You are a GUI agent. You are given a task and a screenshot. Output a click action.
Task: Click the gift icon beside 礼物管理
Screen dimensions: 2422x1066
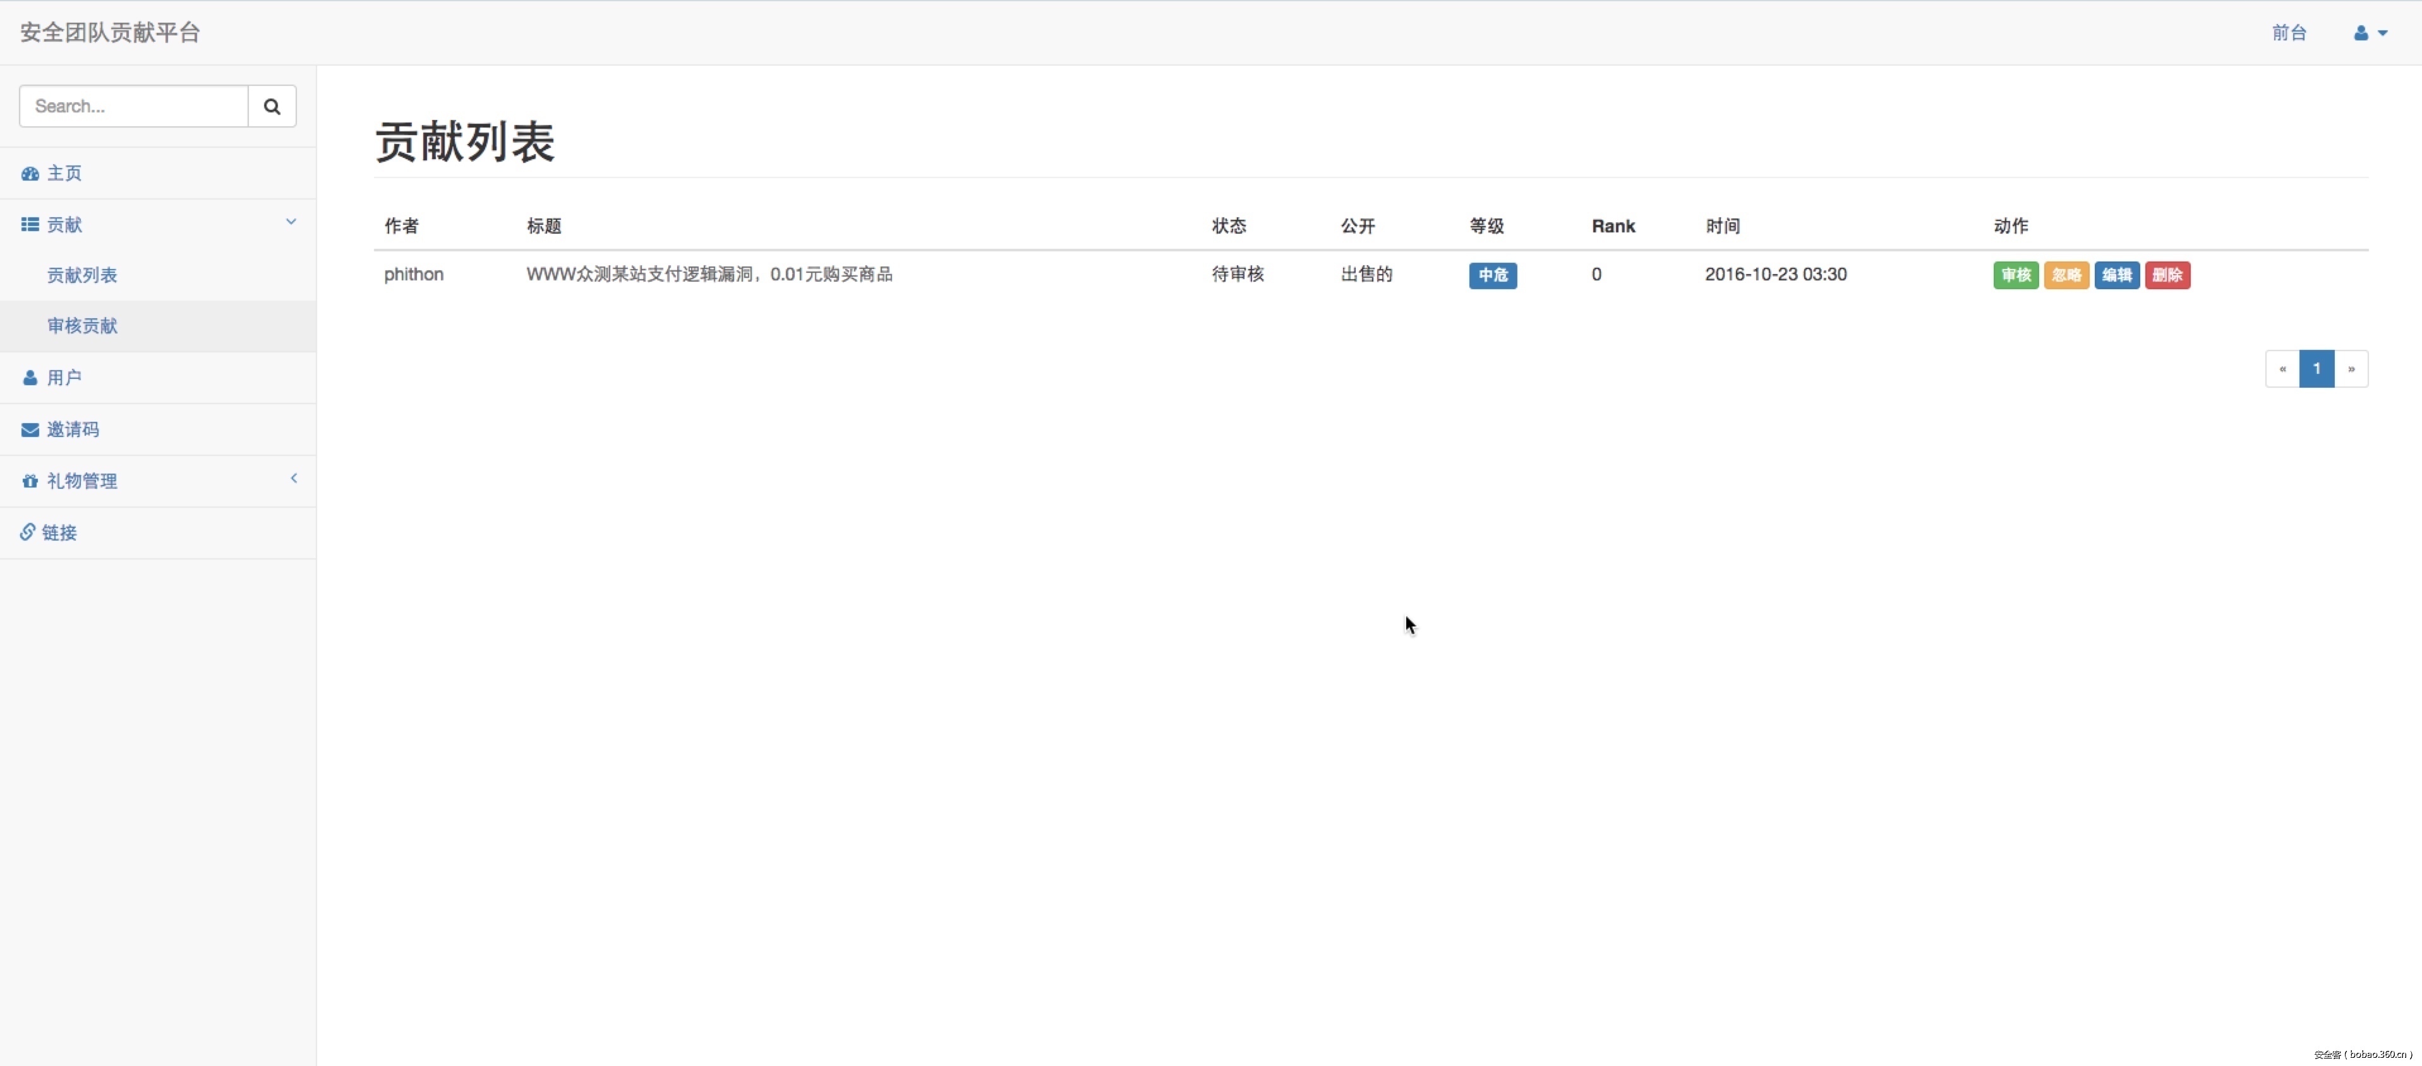click(x=30, y=481)
